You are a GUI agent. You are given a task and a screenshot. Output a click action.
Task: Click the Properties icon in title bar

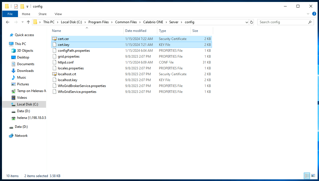click(16, 6)
